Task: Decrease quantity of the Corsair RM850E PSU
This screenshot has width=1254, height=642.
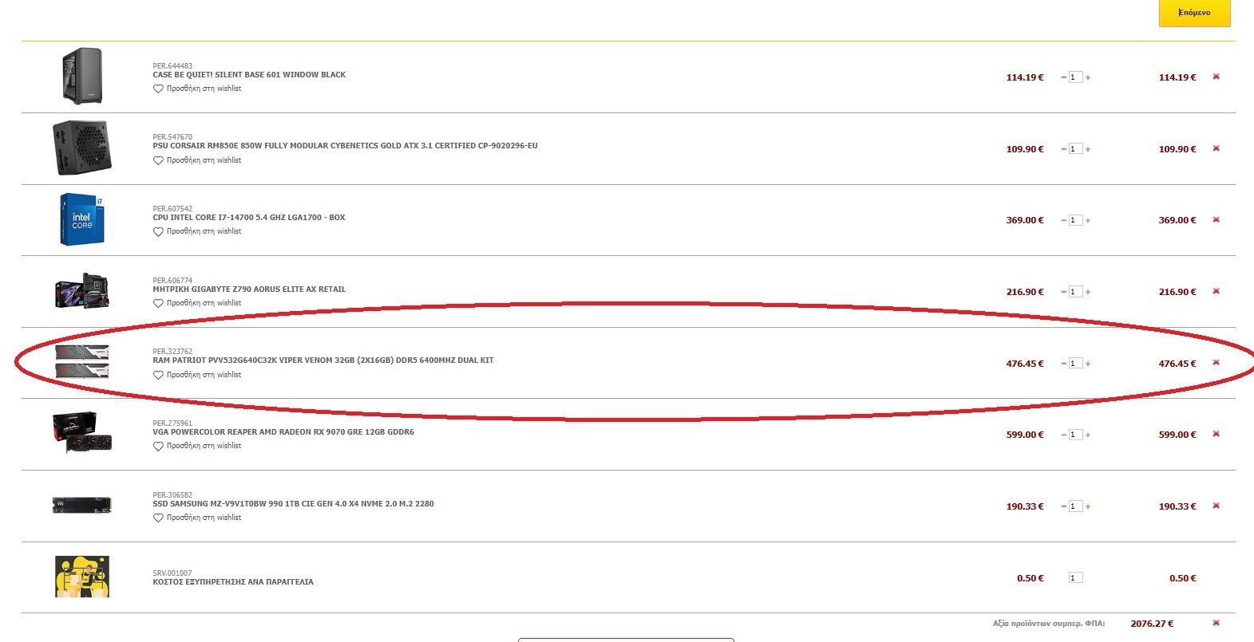Action: click(1063, 149)
